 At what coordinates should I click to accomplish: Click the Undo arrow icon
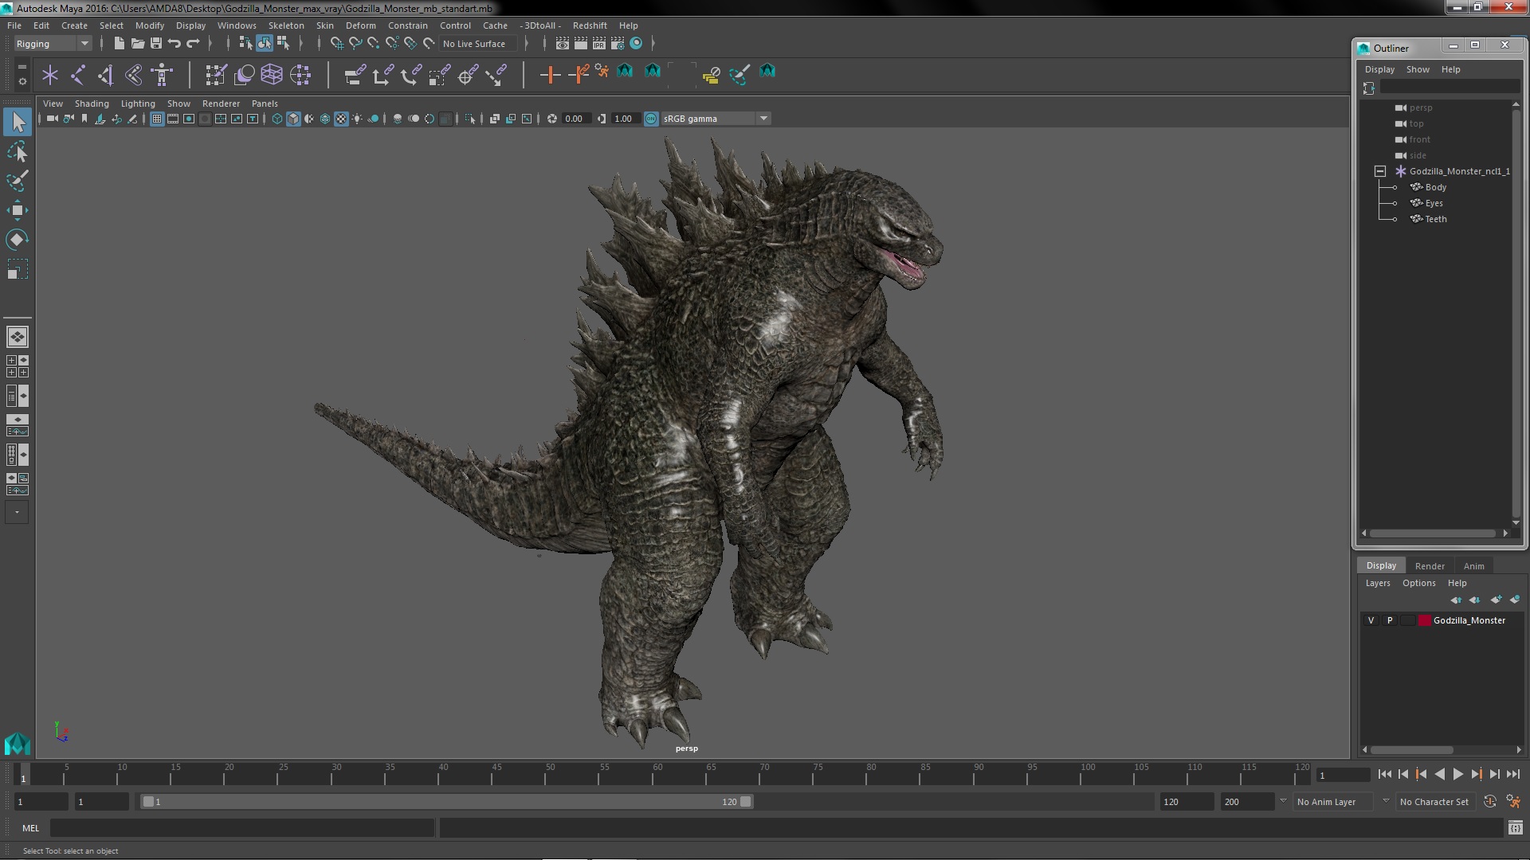175,43
